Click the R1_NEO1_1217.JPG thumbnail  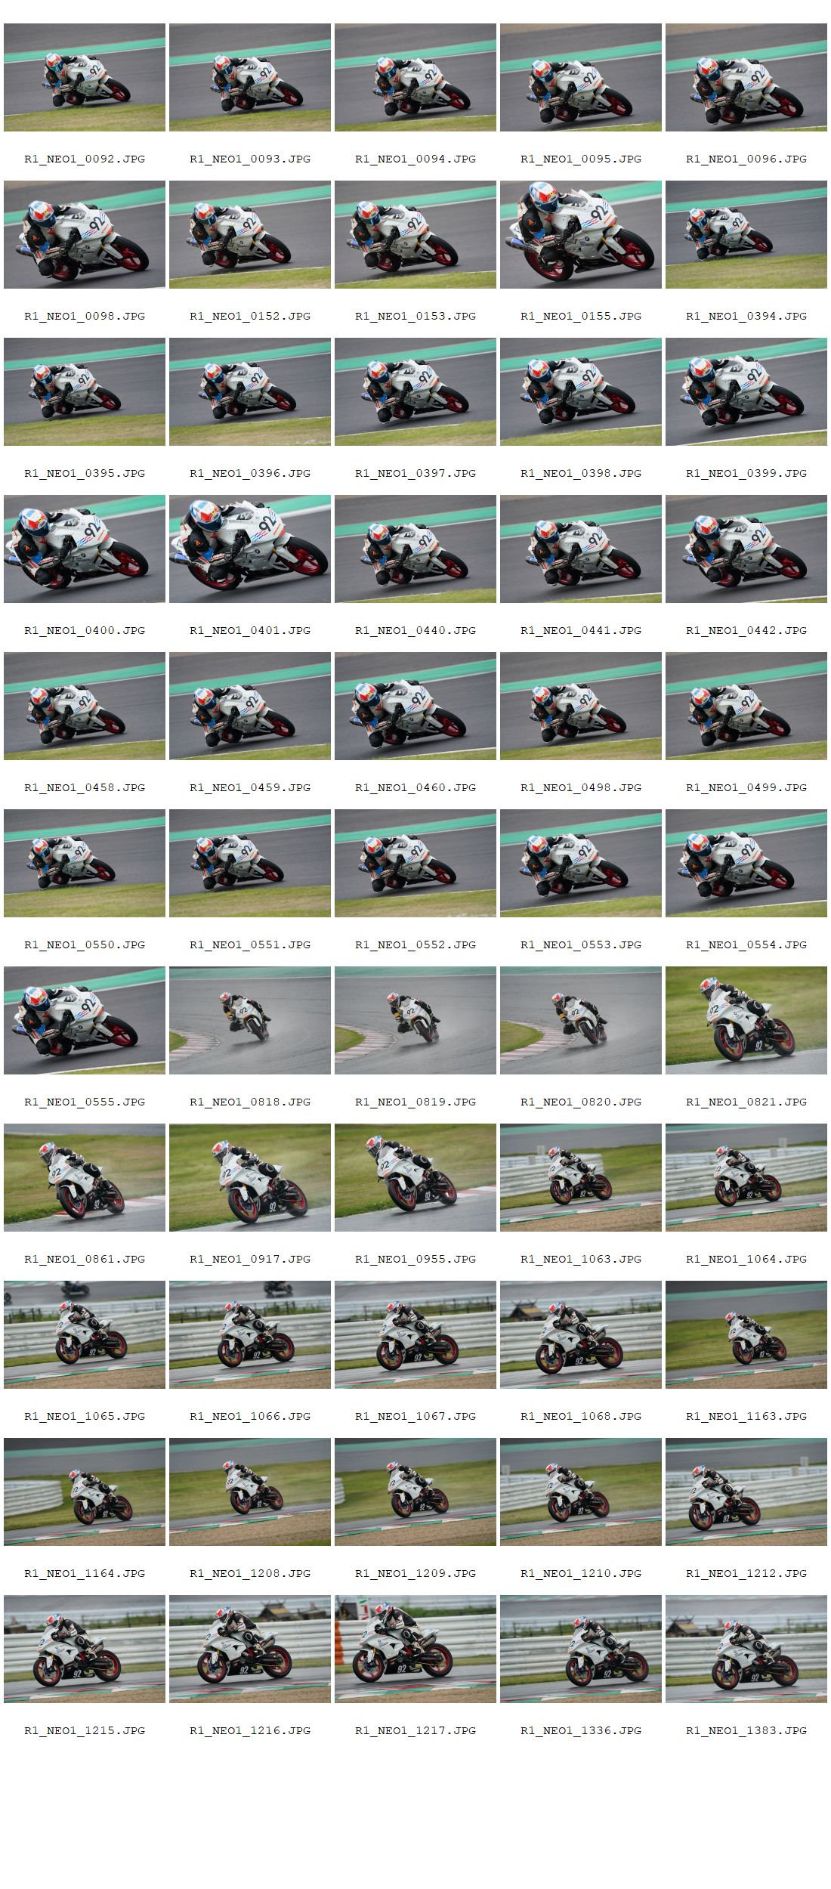(415, 1649)
